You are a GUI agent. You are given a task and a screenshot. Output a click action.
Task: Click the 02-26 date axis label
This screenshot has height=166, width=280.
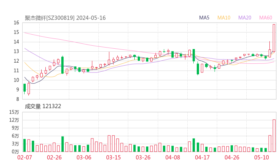(x=54, y=157)
